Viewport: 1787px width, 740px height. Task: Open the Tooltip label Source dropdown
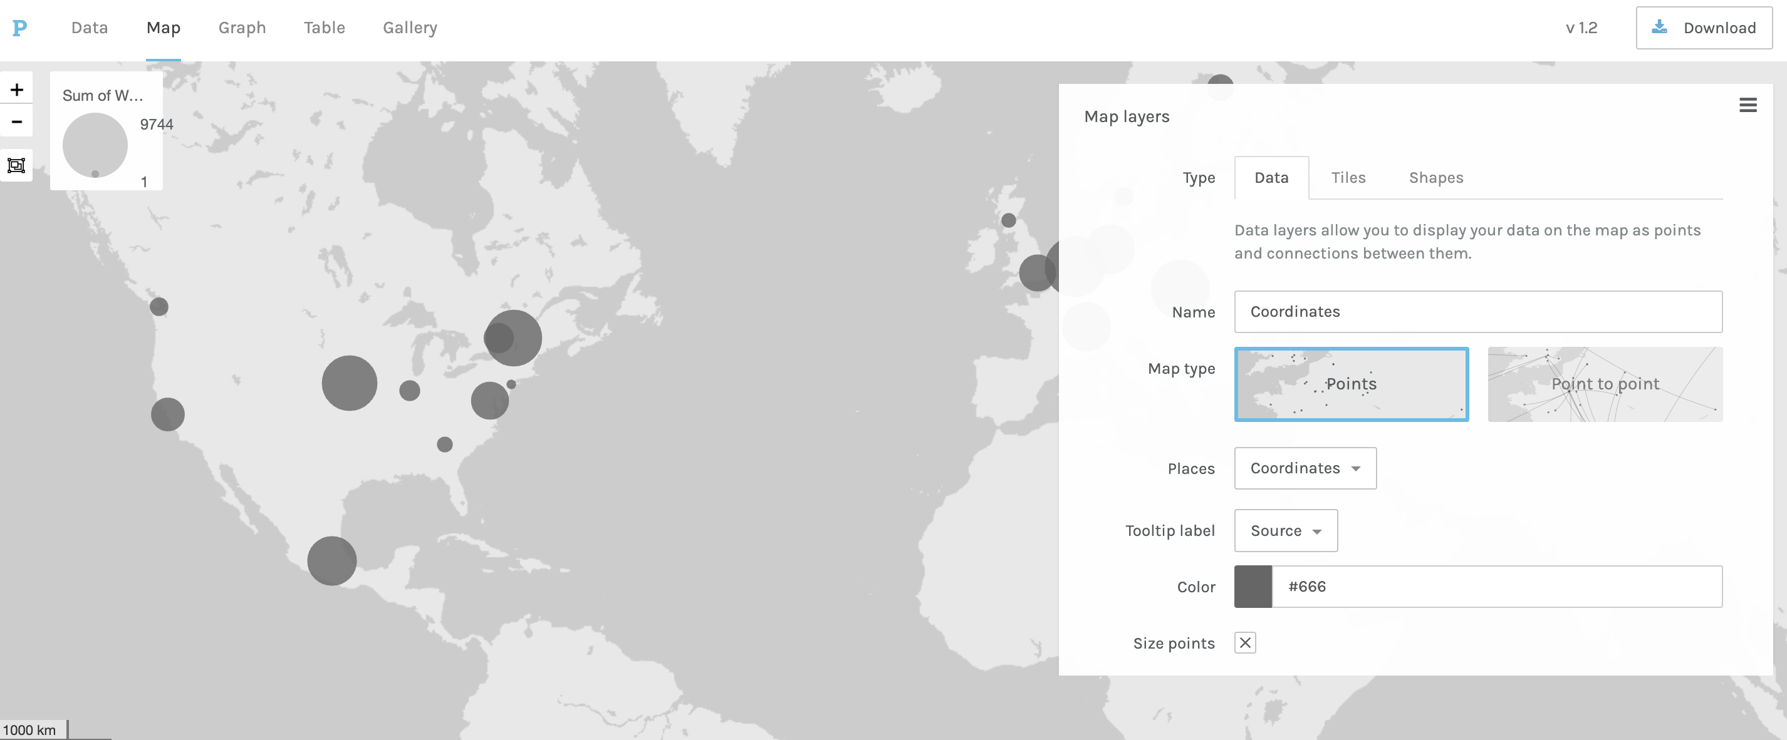tap(1284, 531)
